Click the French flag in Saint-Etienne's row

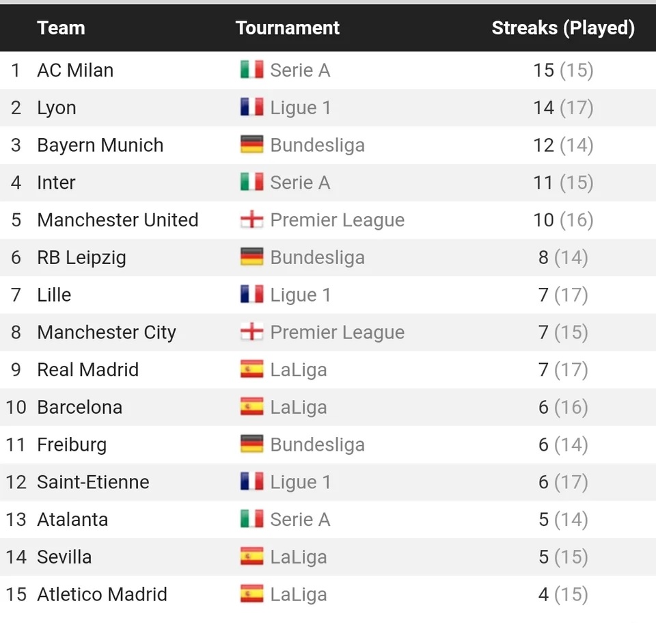(x=251, y=482)
